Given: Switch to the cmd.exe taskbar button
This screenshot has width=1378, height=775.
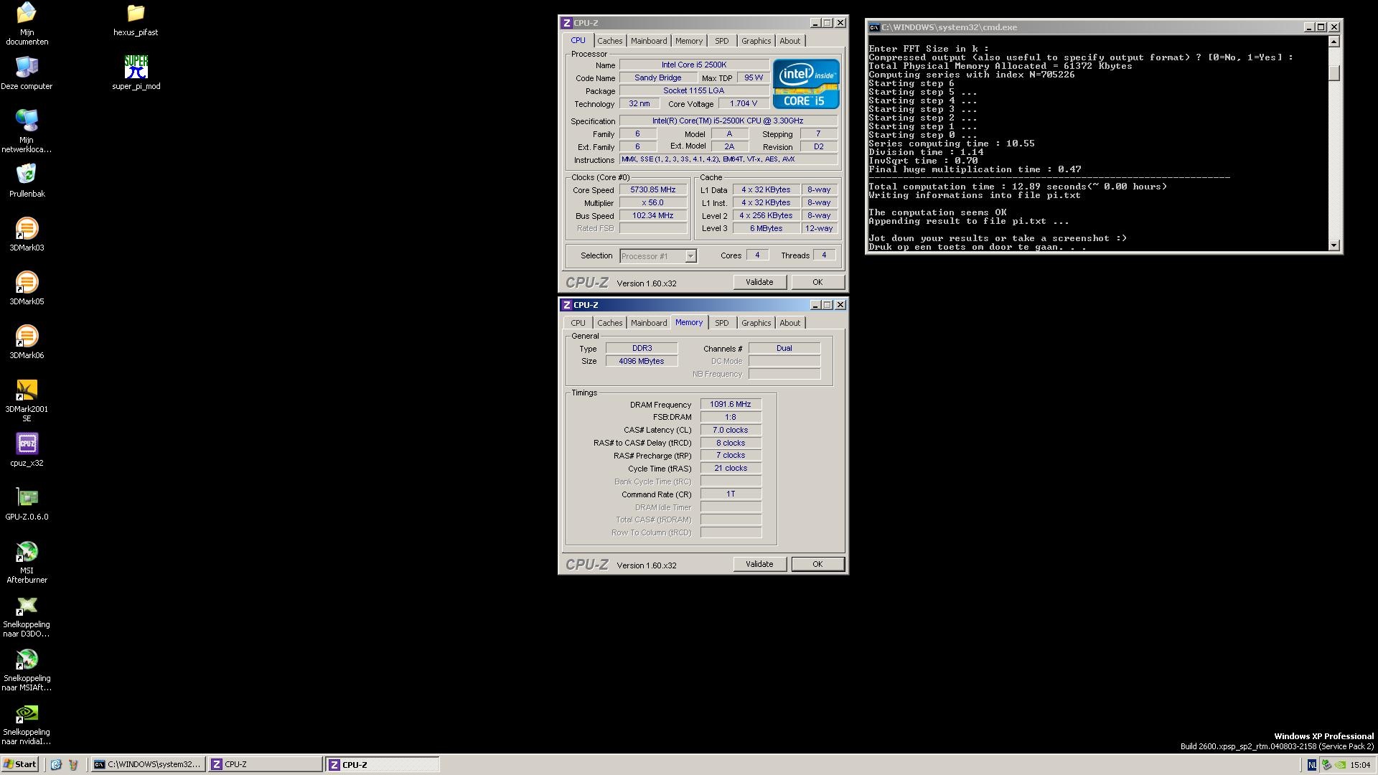Looking at the screenshot, I should (x=148, y=764).
